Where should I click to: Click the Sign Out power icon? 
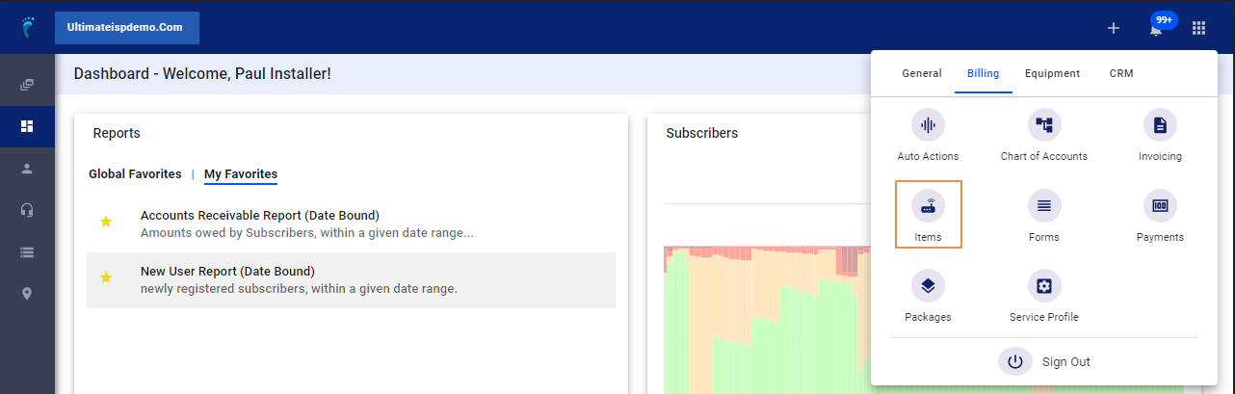click(x=1015, y=362)
